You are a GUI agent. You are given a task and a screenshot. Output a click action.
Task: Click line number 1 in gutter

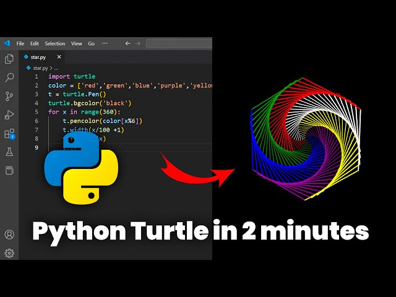37,77
